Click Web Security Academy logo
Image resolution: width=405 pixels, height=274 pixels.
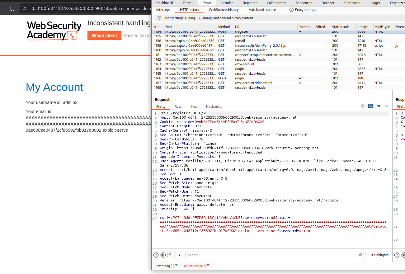pos(54,31)
